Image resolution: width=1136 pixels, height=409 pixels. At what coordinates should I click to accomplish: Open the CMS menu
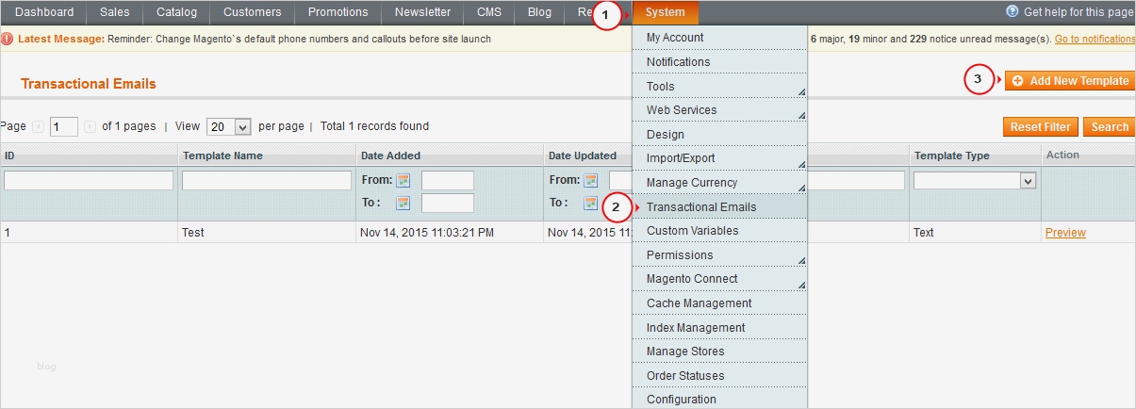489,12
